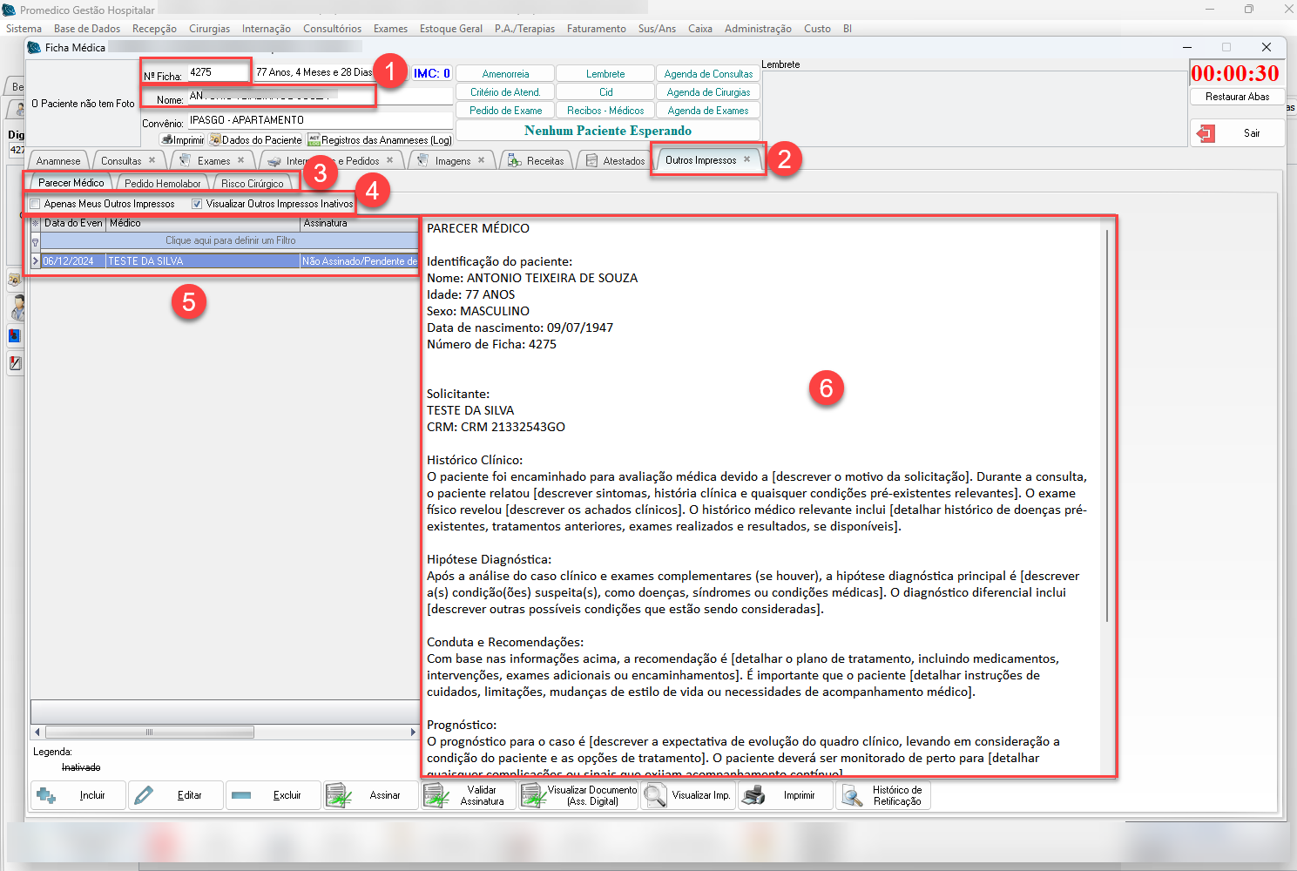
Task: Click the Assinar signature button
Action: coord(371,795)
